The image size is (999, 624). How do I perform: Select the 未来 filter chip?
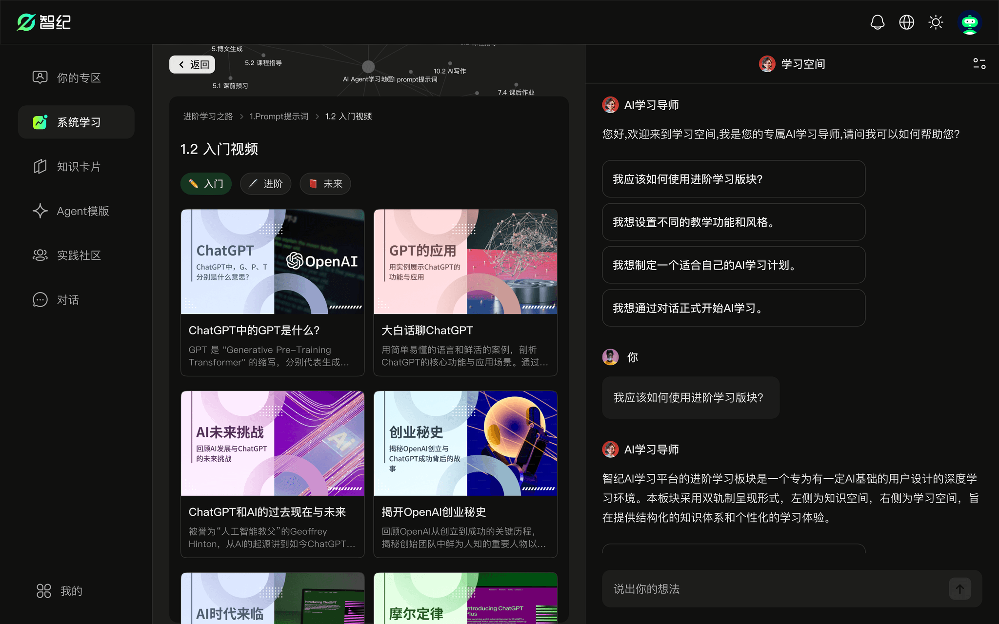(x=325, y=184)
